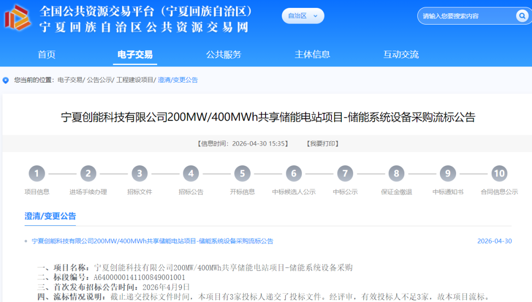Click the 合同信息公示 step label

[x=499, y=192]
